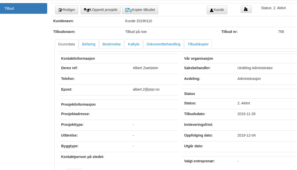
Task: Open the Kunde customer button
Action: (x=217, y=10)
